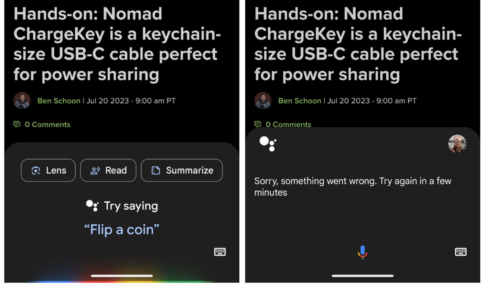Open keyboard input in the "Try saying" panel
485x287 pixels.
[x=220, y=252]
